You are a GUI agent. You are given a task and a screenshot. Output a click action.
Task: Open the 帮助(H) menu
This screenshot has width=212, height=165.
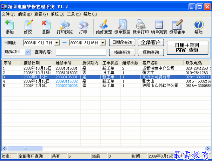[90, 14]
